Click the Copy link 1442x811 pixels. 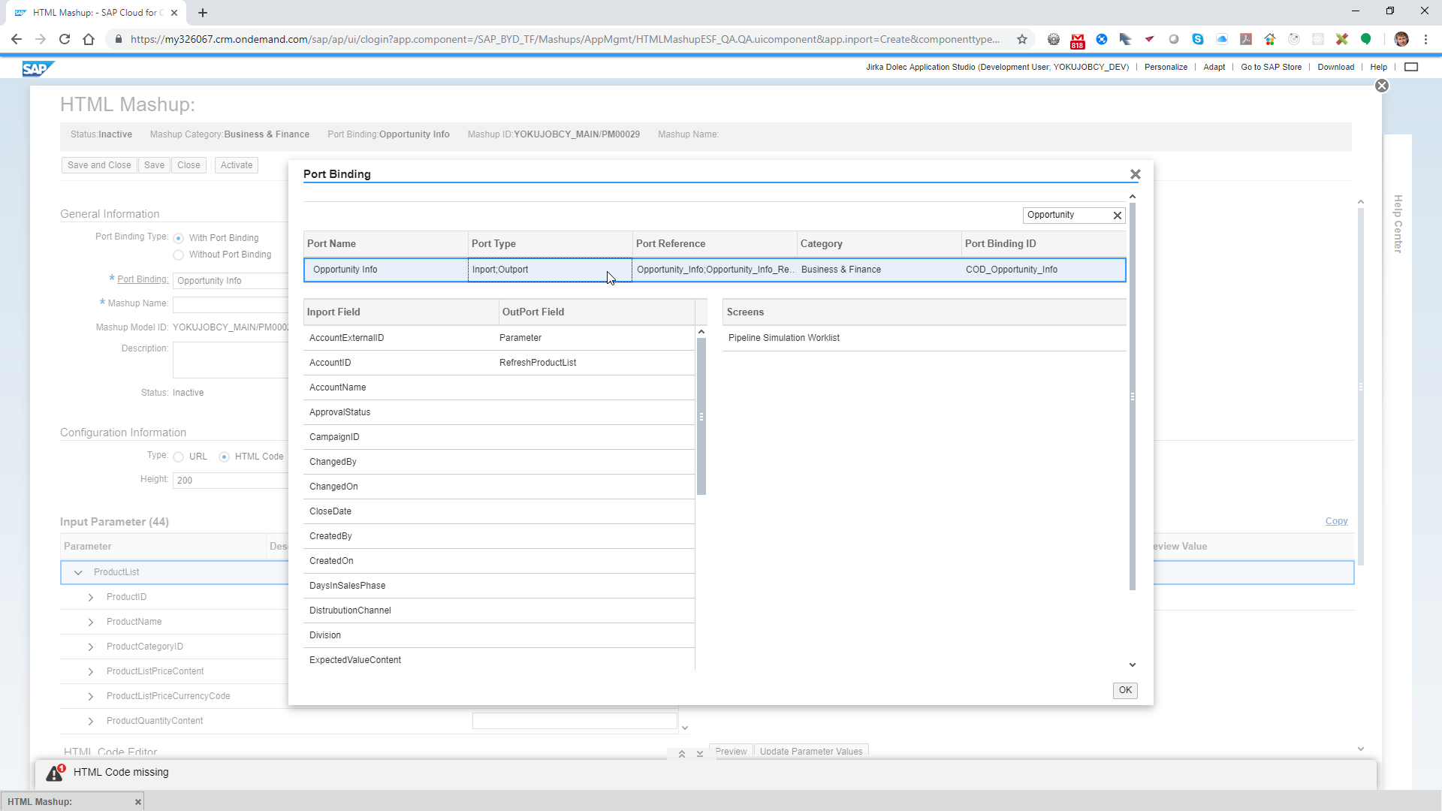[x=1335, y=521]
